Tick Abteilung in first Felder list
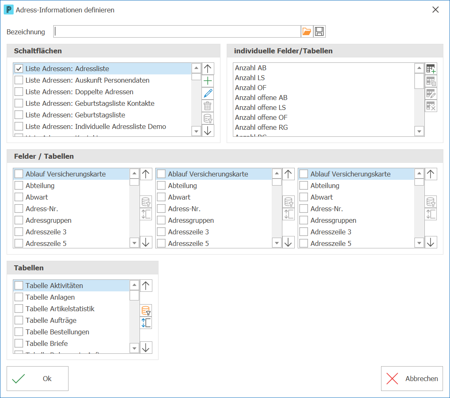The image size is (450, 398). coord(19,186)
